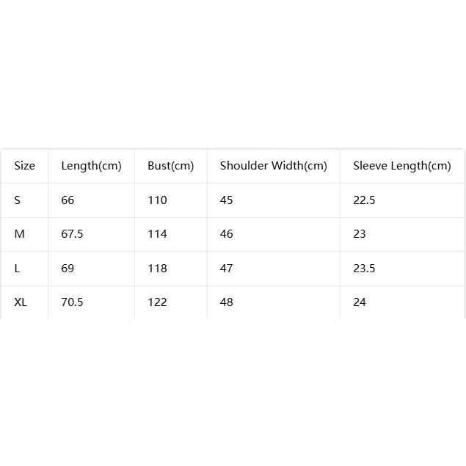
Task: Click the Sleeve Length(cm) header
Action: click(402, 166)
